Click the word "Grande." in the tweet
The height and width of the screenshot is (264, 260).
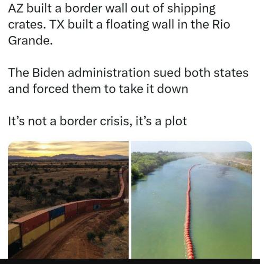click(30, 41)
